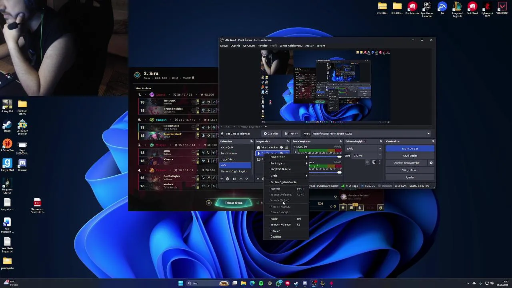Image resolution: width=512 pixels, height=288 pixels.
Task: Open the Soldur transition type dropdown
Action: pos(363,149)
